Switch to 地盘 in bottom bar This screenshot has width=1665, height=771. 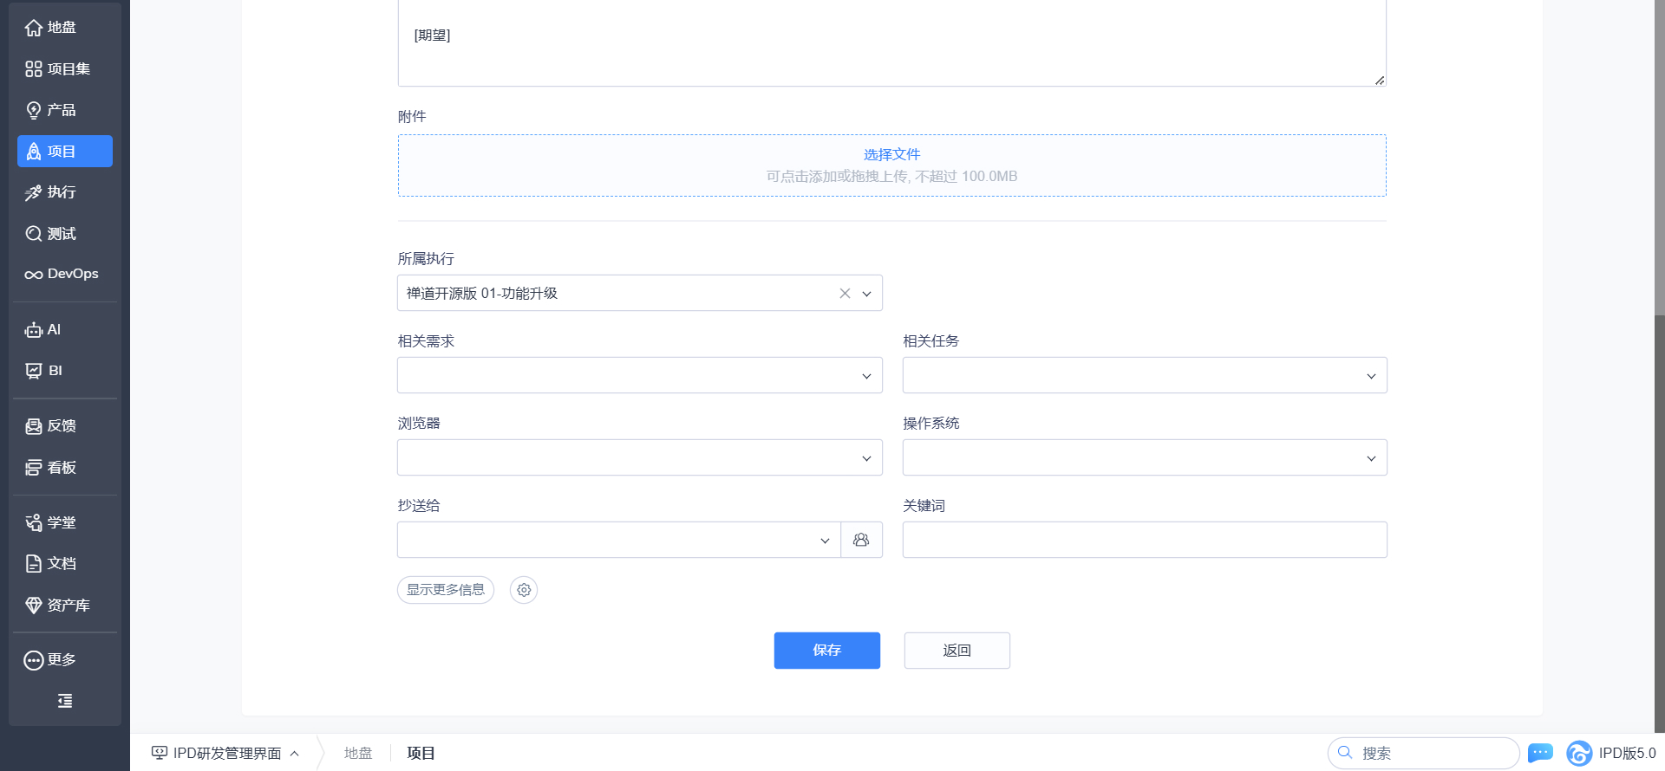(358, 753)
